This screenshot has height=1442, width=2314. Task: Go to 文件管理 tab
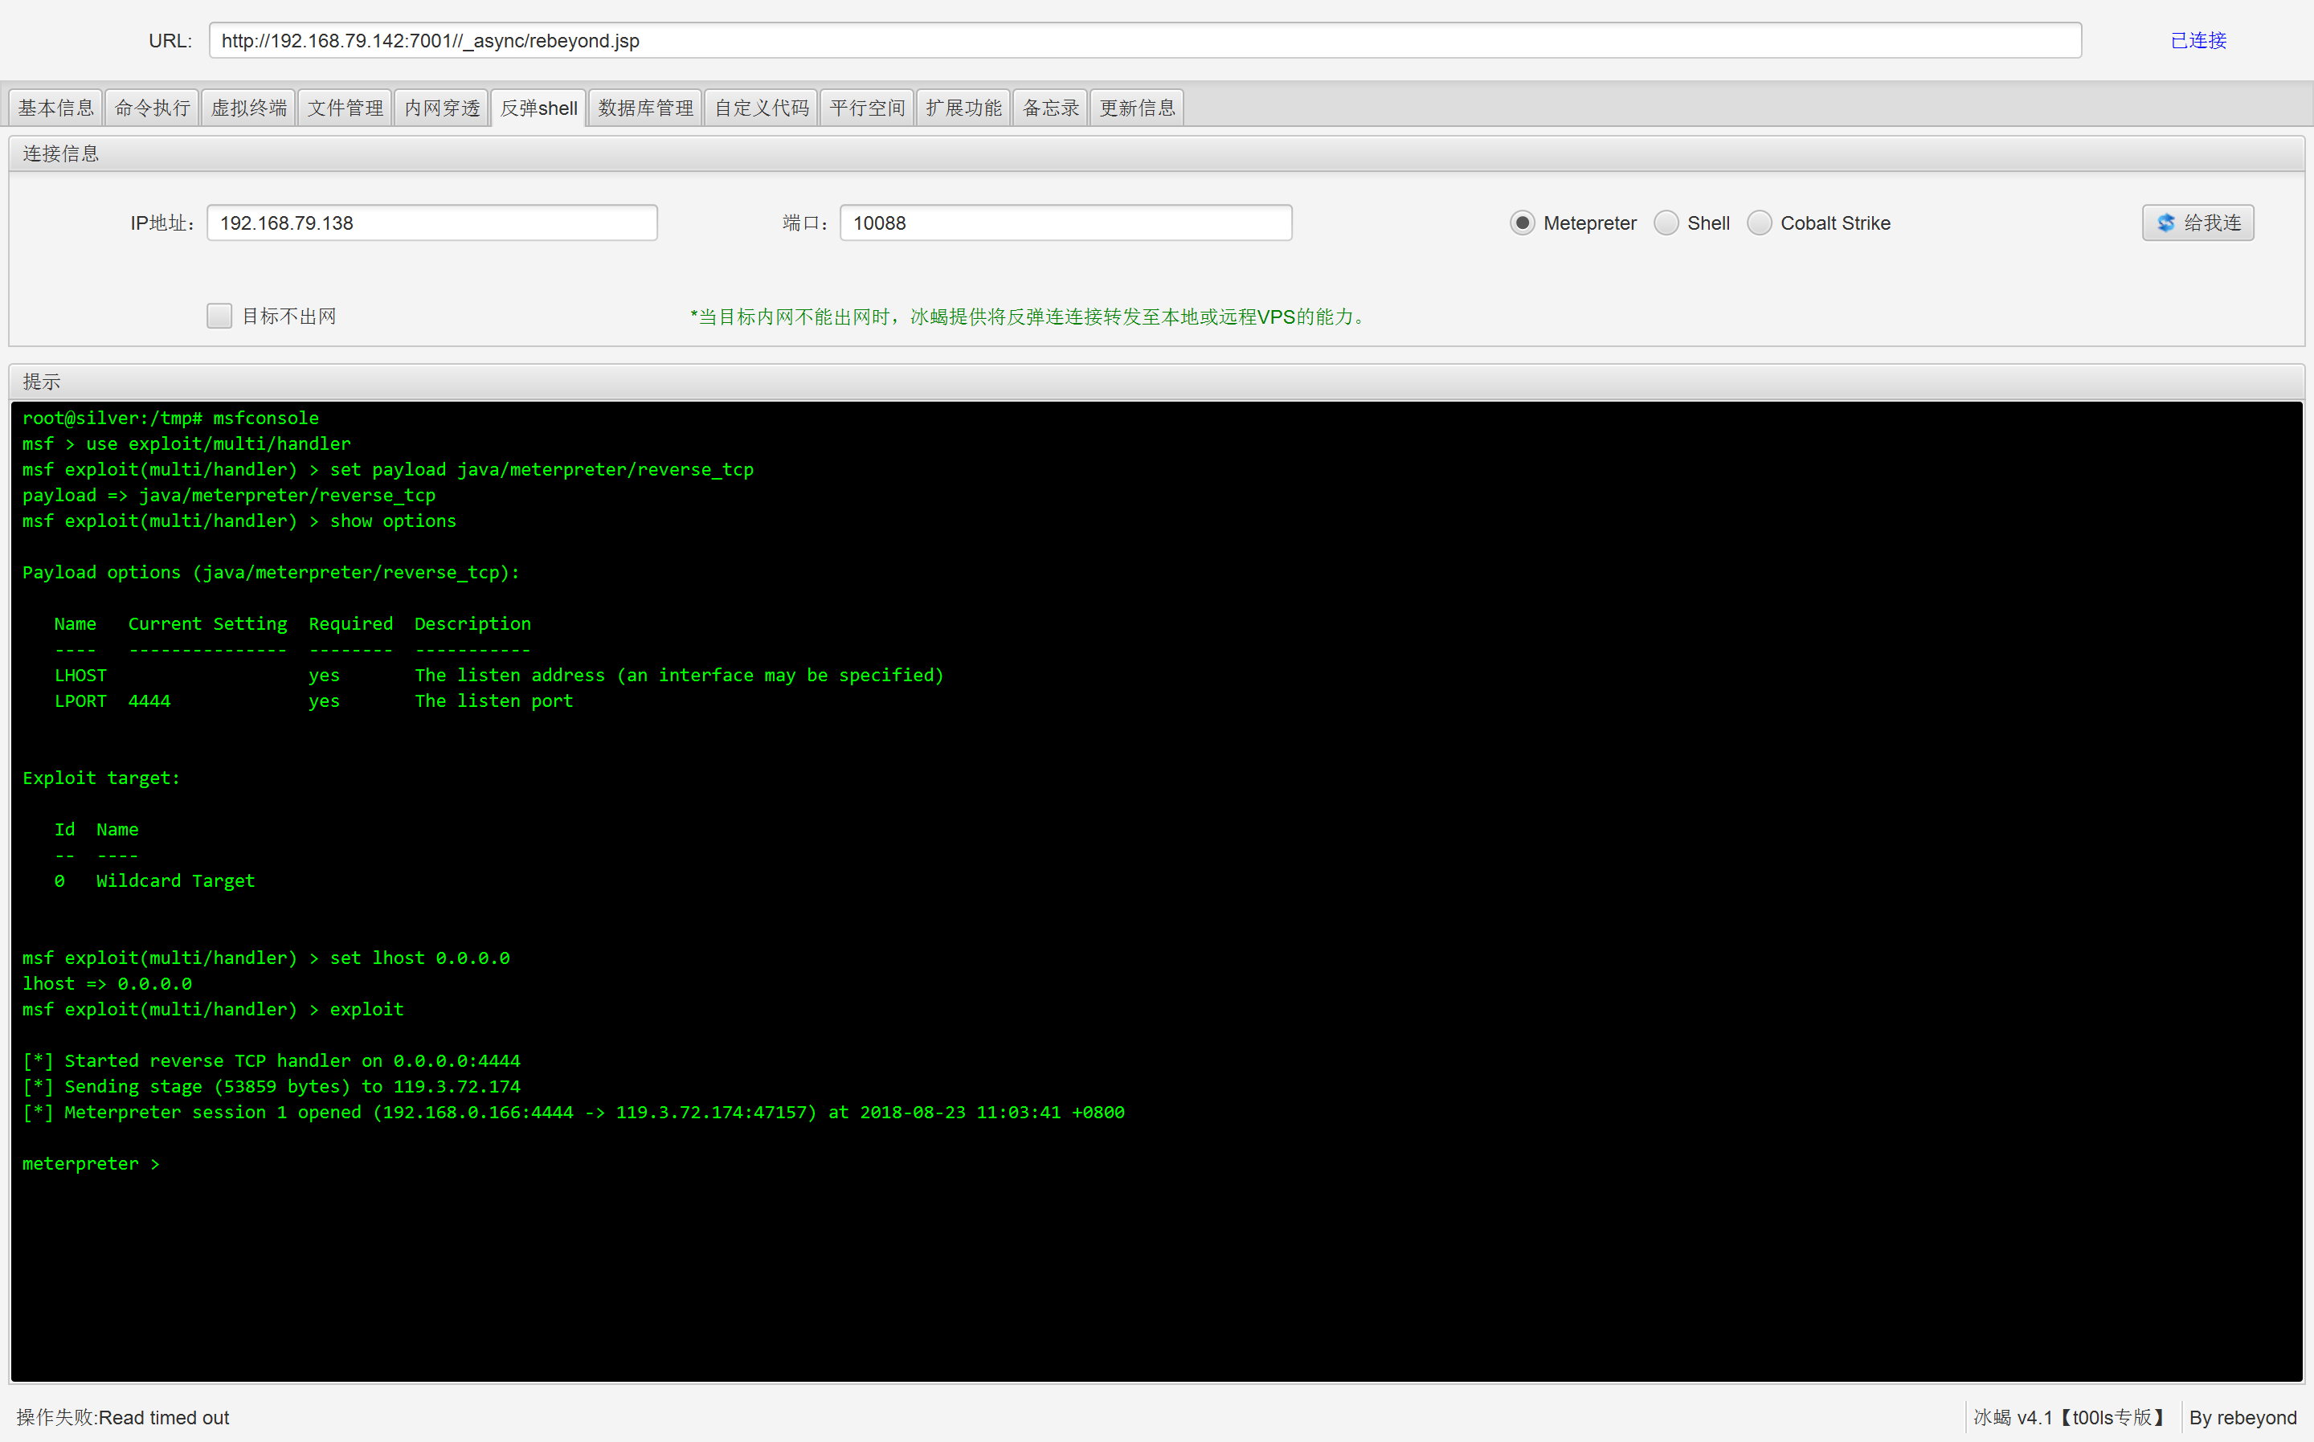(x=345, y=108)
